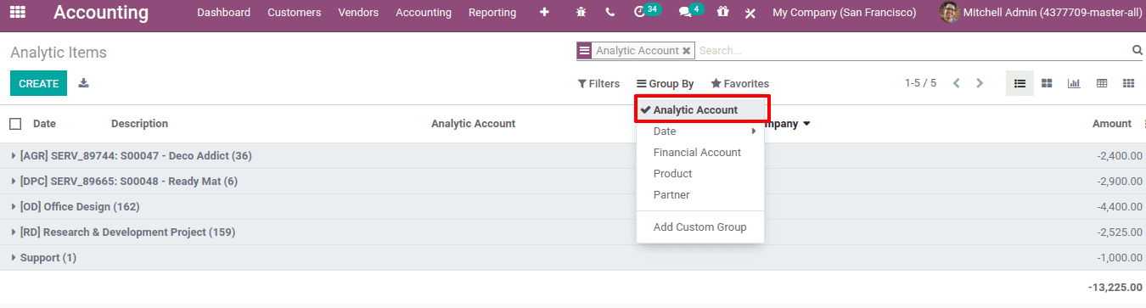Click the Search input field

coord(912,51)
